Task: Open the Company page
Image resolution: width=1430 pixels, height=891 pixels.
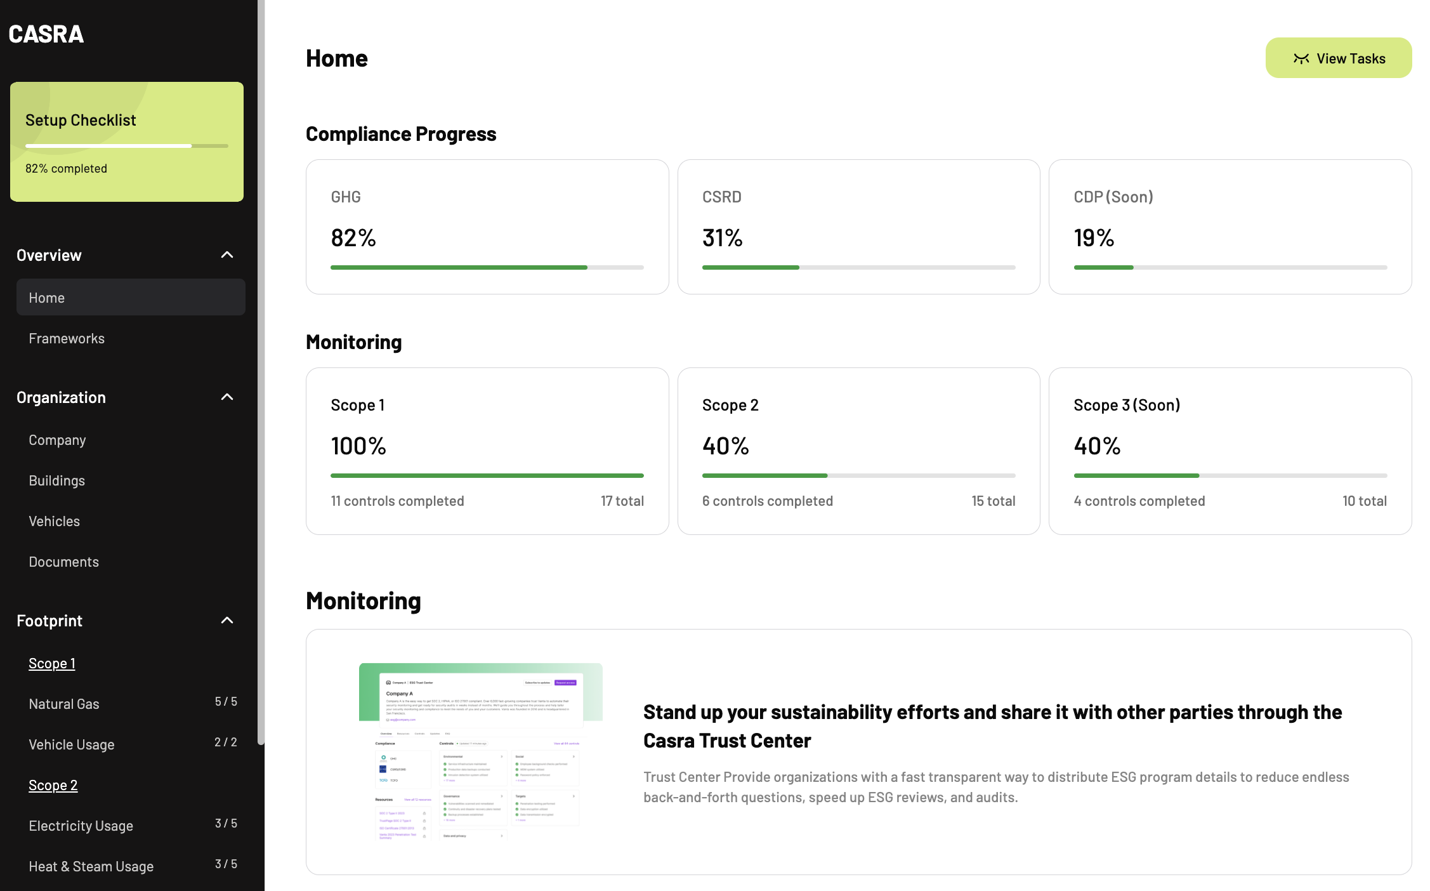Action: [57, 440]
